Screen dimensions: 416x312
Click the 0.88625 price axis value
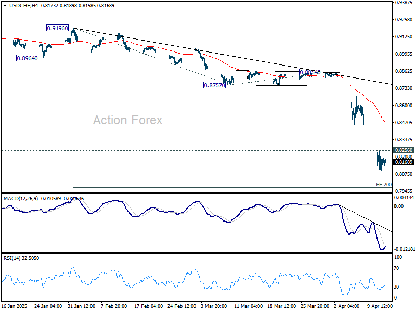click(404, 71)
